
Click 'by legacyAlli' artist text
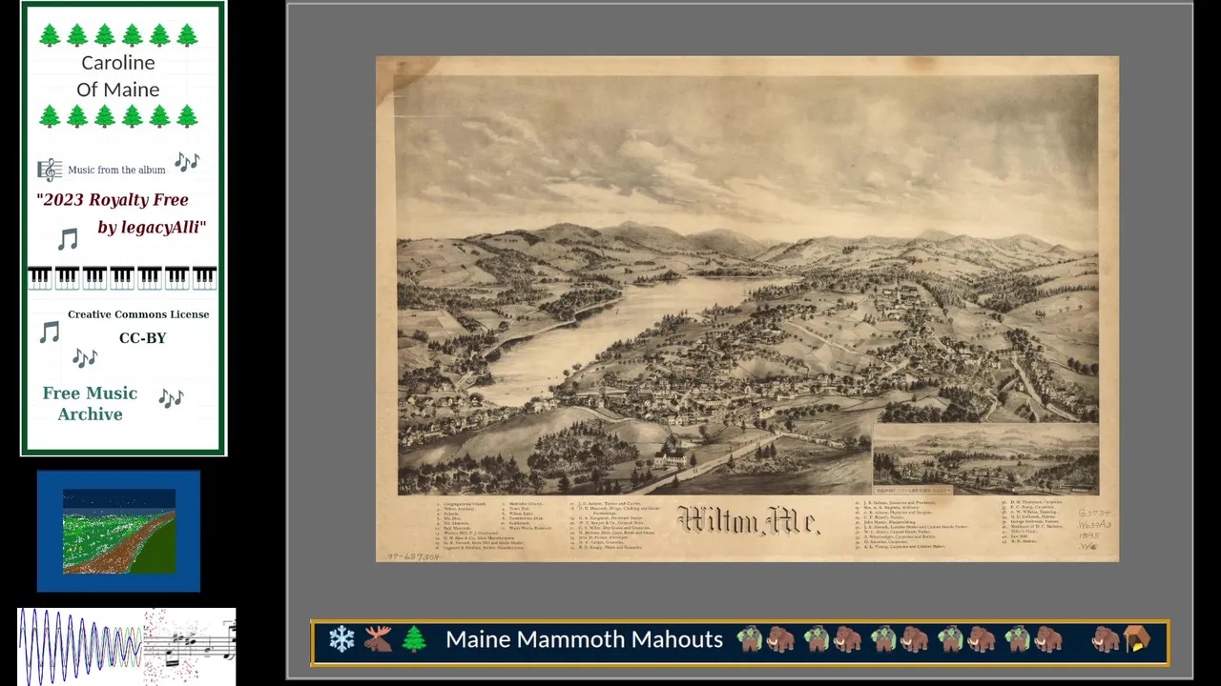(152, 227)
